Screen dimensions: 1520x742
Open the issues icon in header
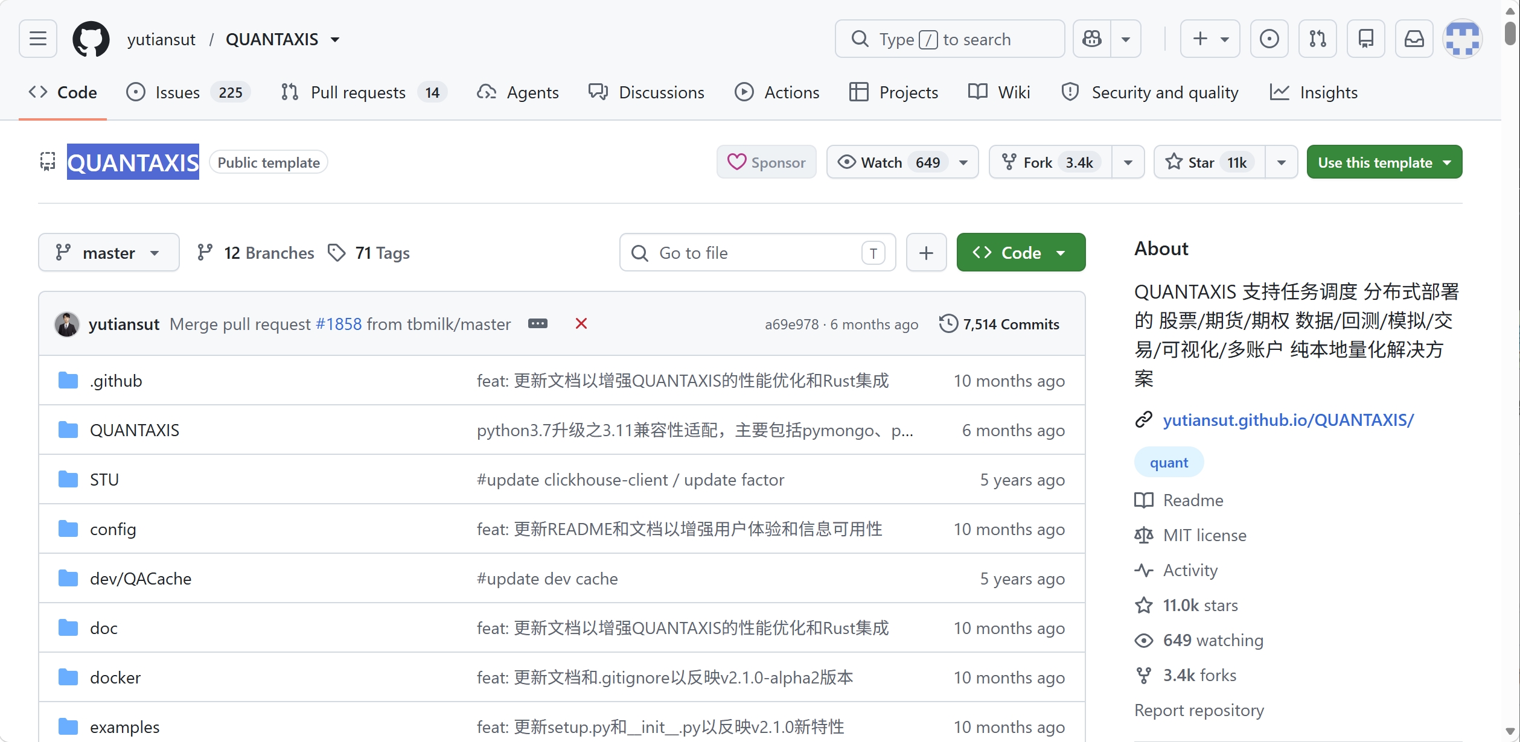click(x=1269, y=39)
